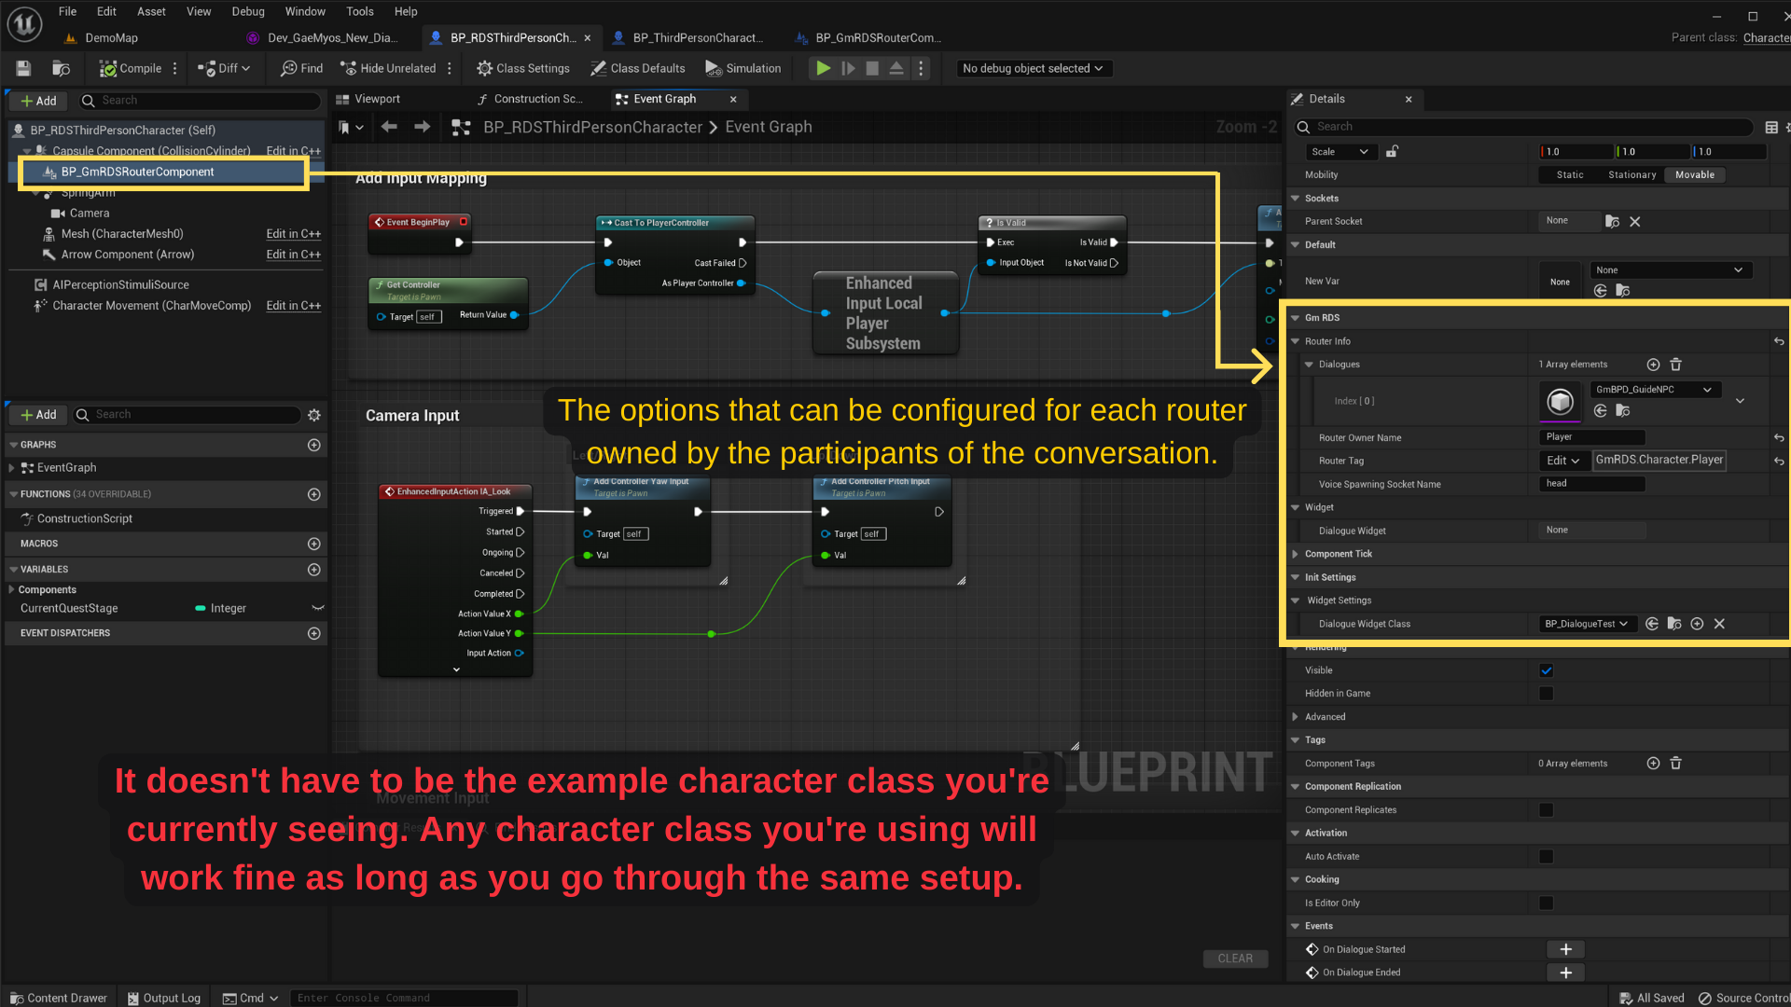Open Class Defaults

637,68
